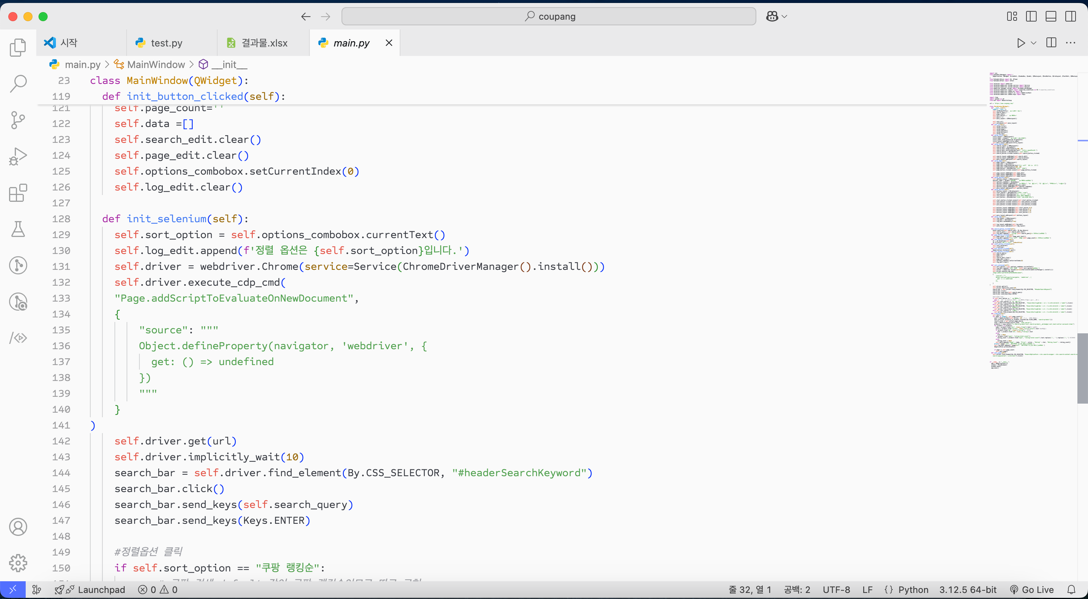Expand the run button dropdown arrow
This screenshot has width=1088, height=599.
pyautogui.click(x=1034, y=43)
